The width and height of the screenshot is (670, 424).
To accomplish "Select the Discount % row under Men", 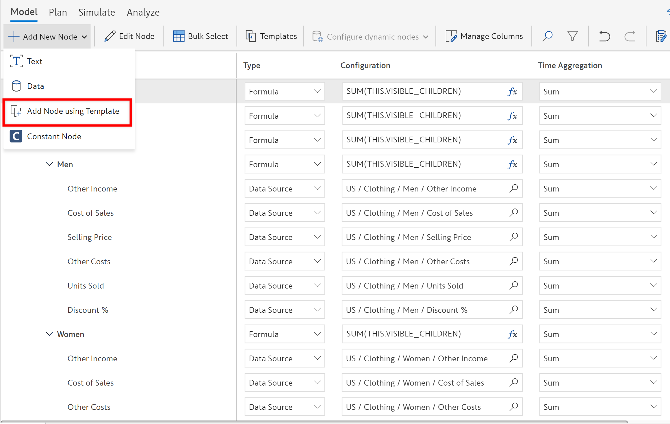I will coord(88,310).
